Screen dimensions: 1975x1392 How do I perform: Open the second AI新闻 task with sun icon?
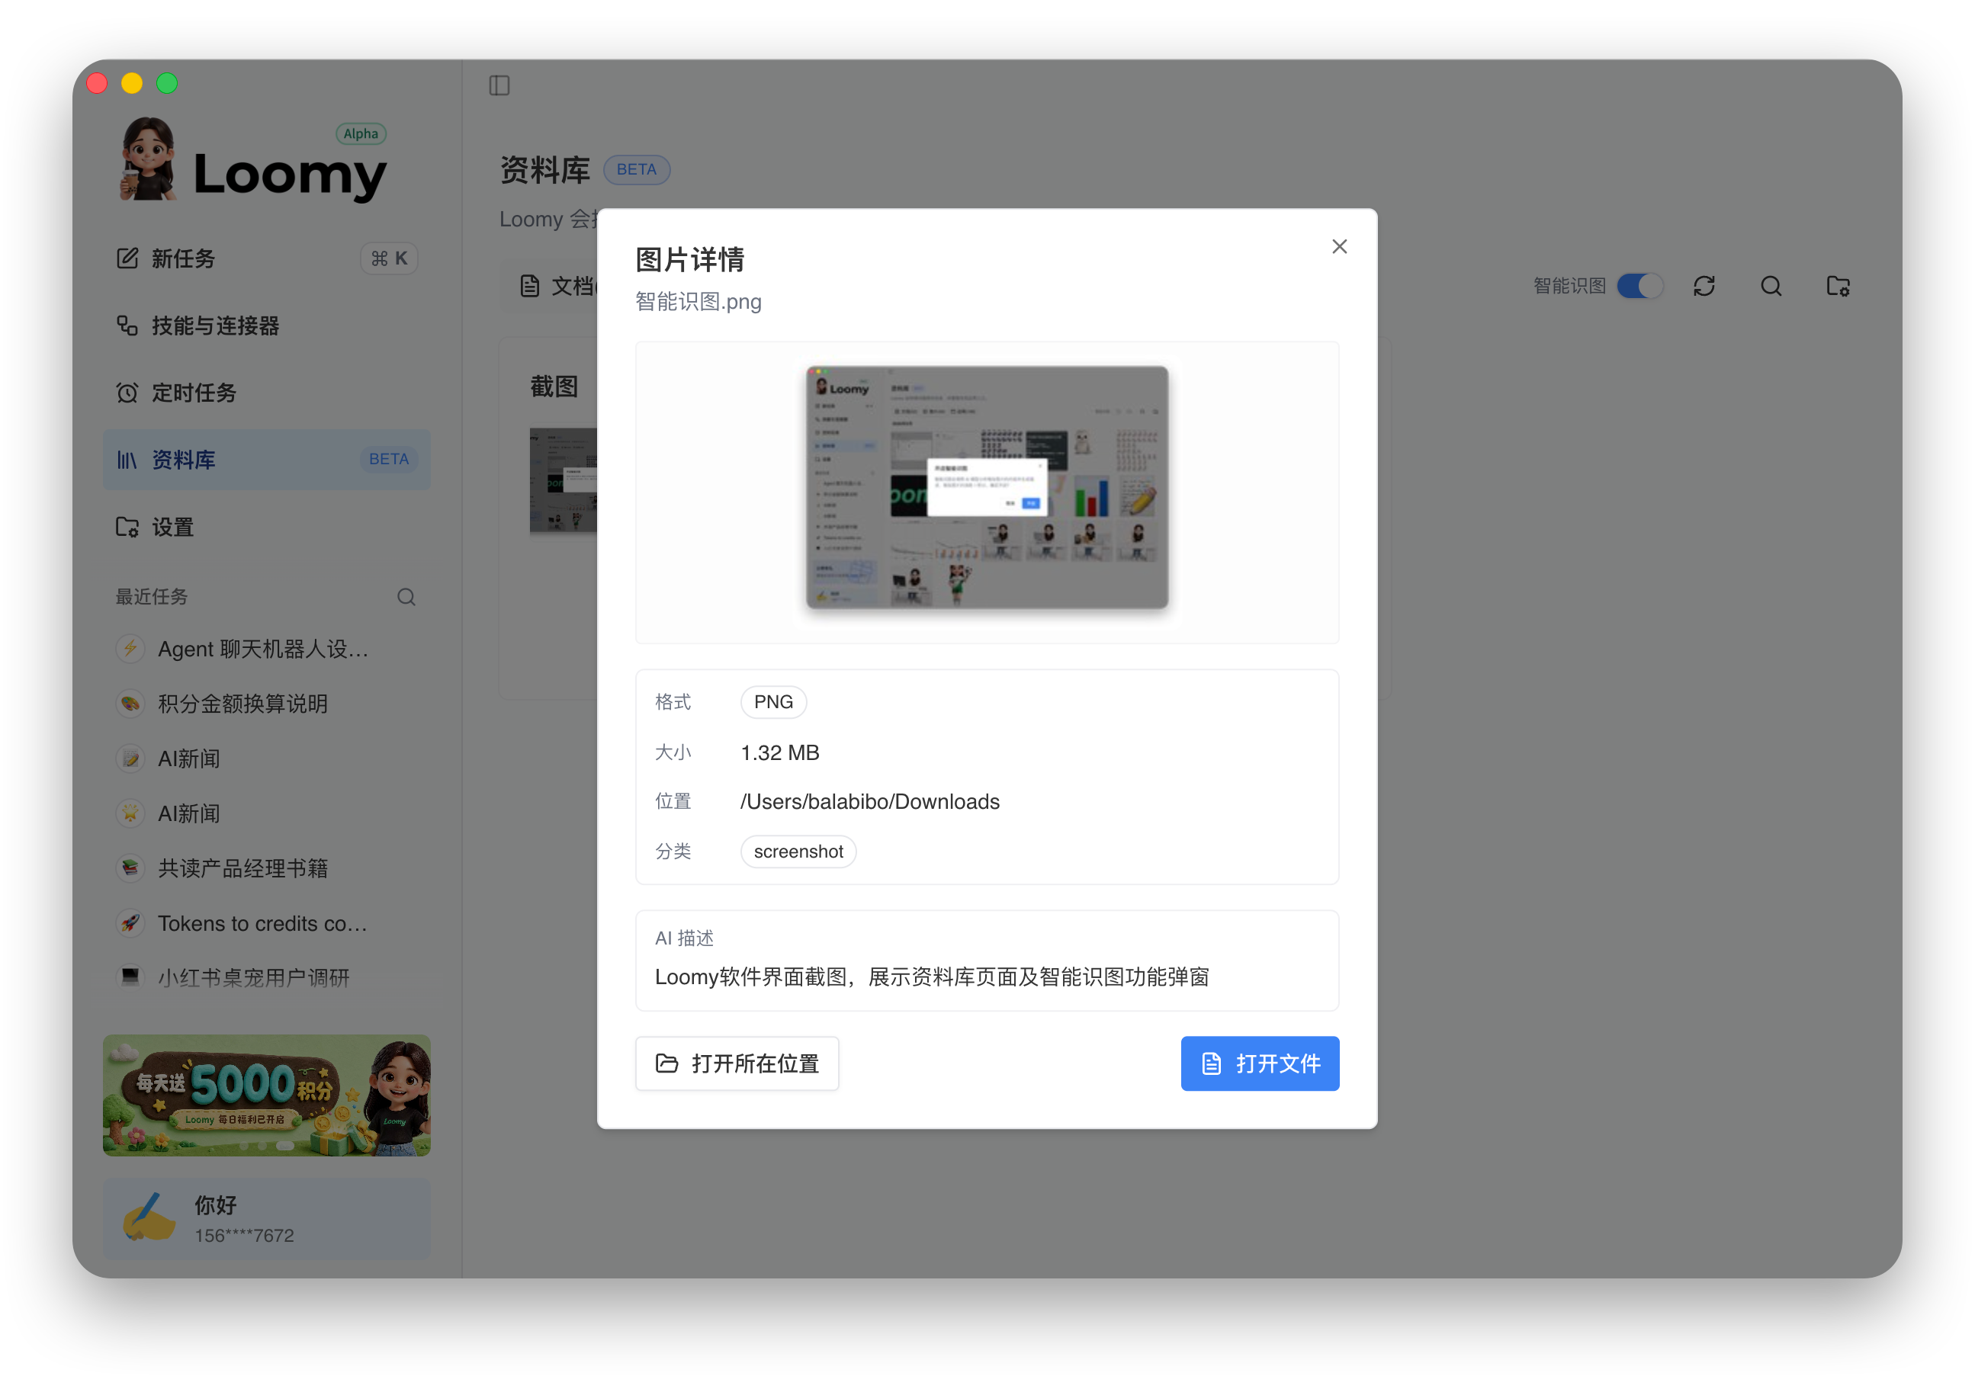click(267, 814)
